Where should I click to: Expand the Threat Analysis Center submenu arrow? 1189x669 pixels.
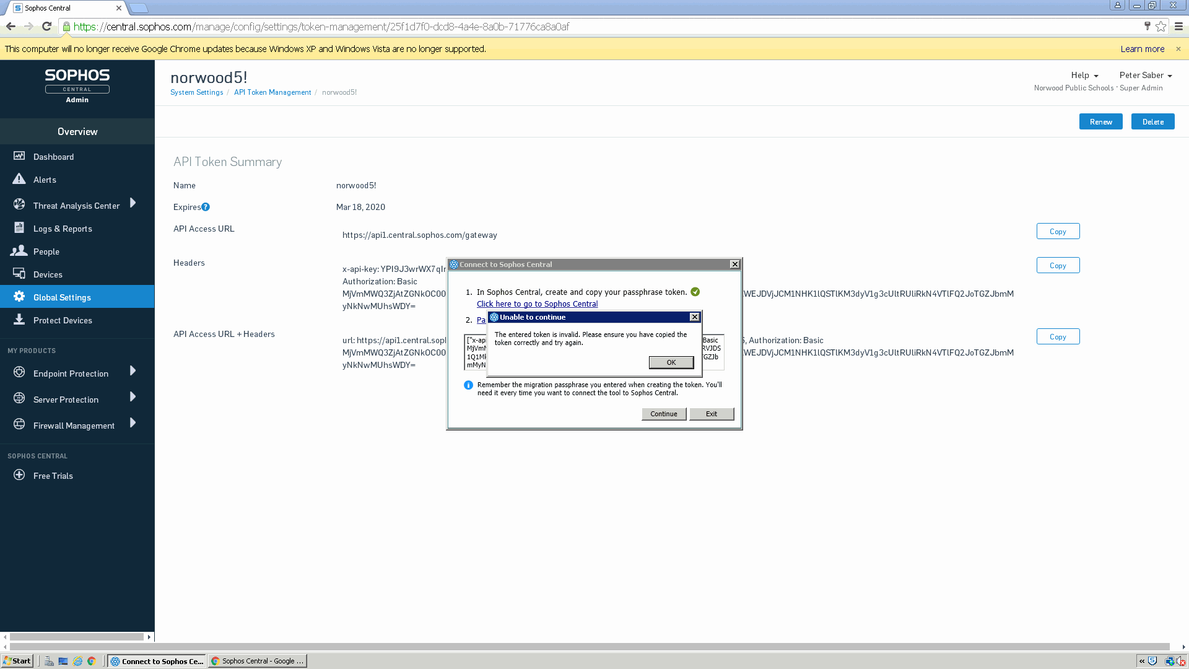tap(133, 203)
